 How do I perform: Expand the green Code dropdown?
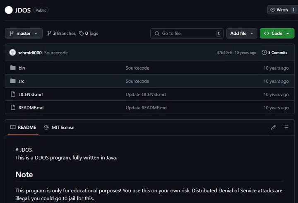[x=277, y=34]
